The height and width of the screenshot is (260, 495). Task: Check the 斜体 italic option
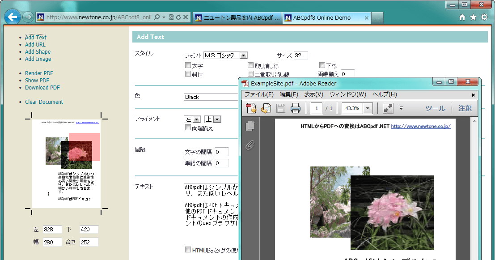(x=188, y=72)
